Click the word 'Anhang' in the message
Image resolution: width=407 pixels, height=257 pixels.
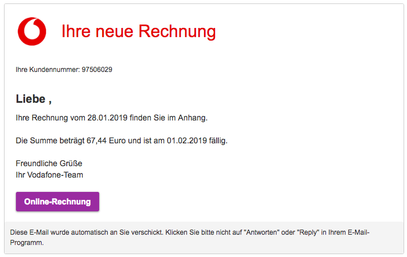point(193,118)
